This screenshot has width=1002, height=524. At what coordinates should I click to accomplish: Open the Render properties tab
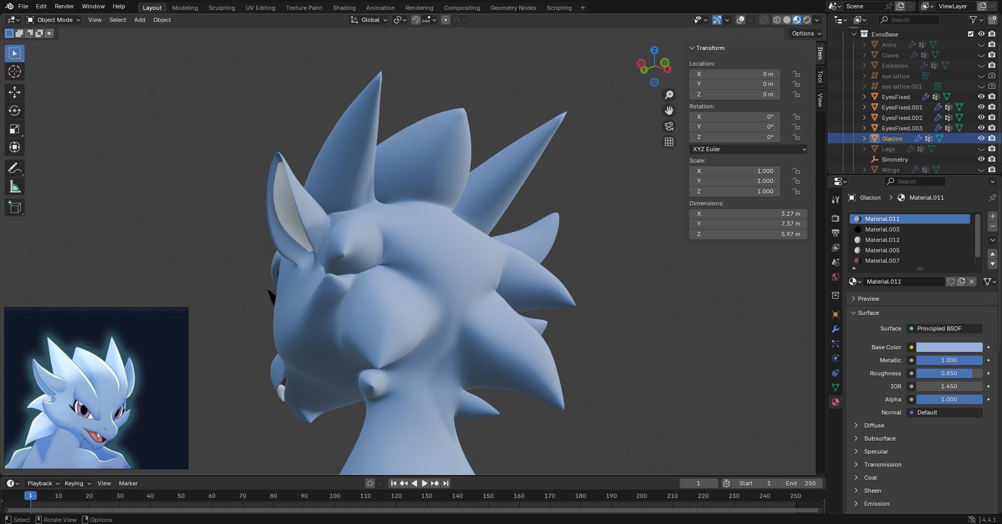tap(836, 218)
